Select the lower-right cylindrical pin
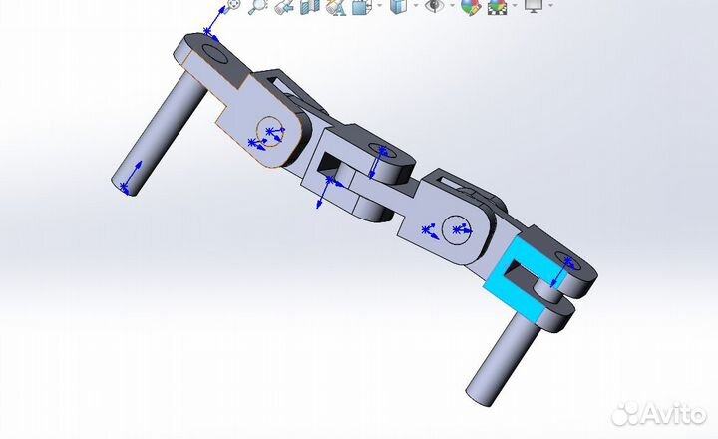Image resolution: width=718 pixels, height=439 pixels. [x=504, y=357]
